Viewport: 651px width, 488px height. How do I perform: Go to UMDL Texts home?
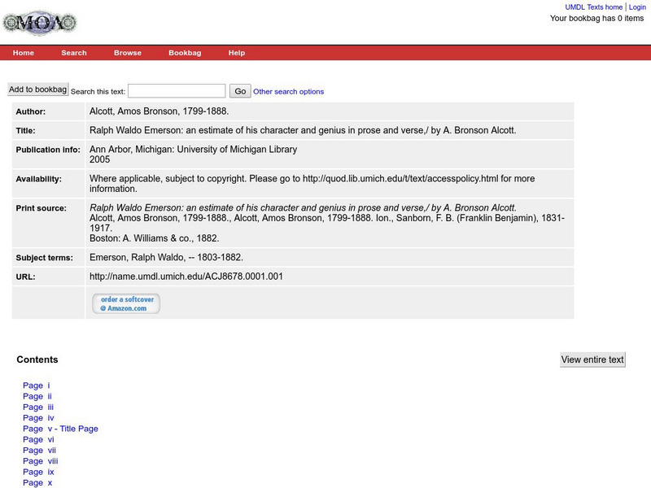point(594,7)
